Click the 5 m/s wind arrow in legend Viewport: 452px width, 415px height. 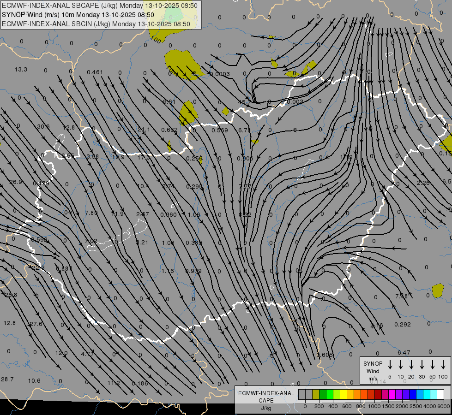(x=390, y=364)
